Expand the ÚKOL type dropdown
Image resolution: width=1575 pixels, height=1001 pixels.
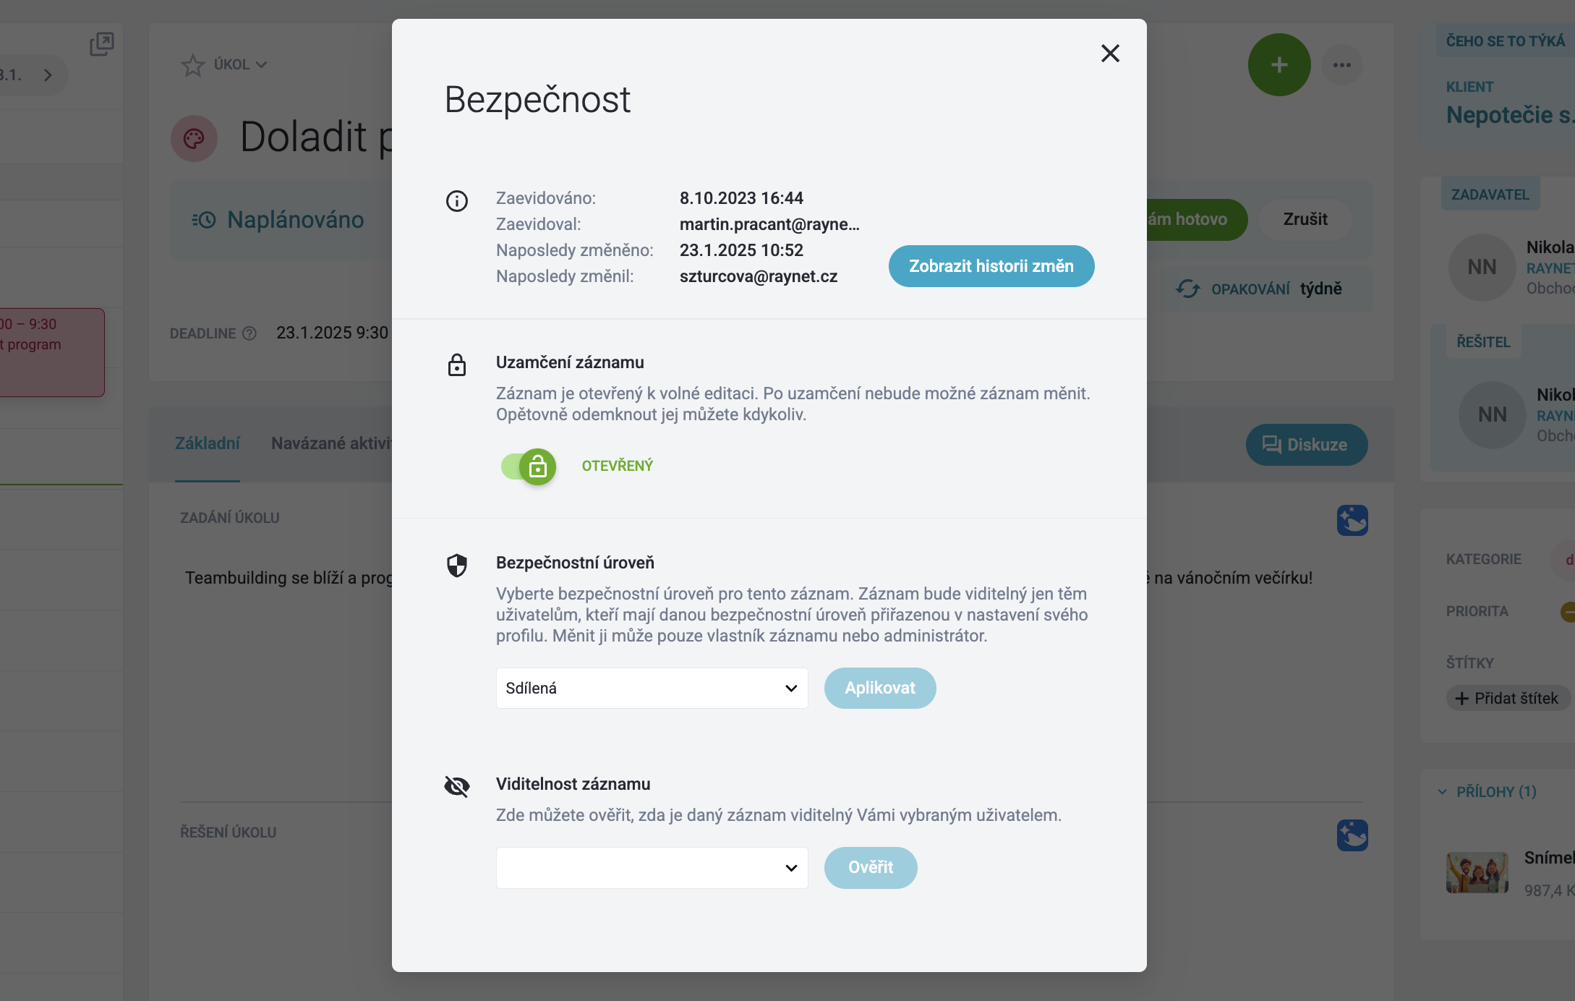(x=241, y=65)
